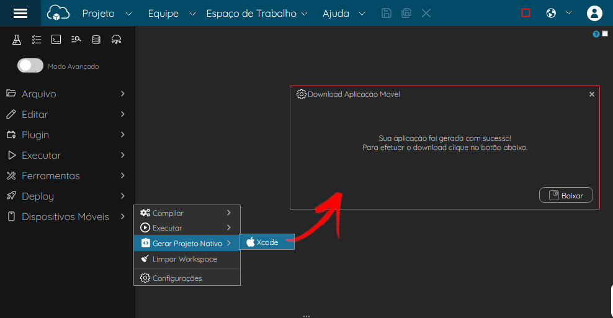Click the Apple logo beside Xcode
The width and height of the screenshot is (613, 318).
[250, 242]
